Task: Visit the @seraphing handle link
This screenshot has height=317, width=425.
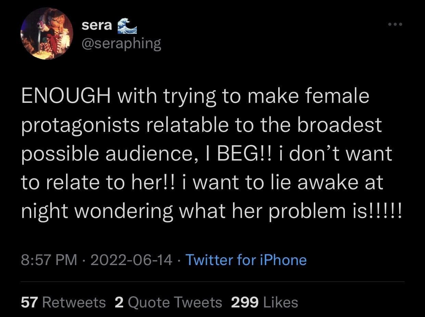Action: click(121, 44)
